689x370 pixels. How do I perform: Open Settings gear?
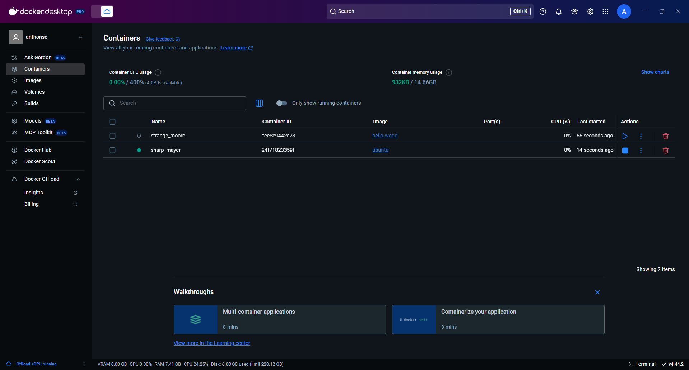coord(590,11)
